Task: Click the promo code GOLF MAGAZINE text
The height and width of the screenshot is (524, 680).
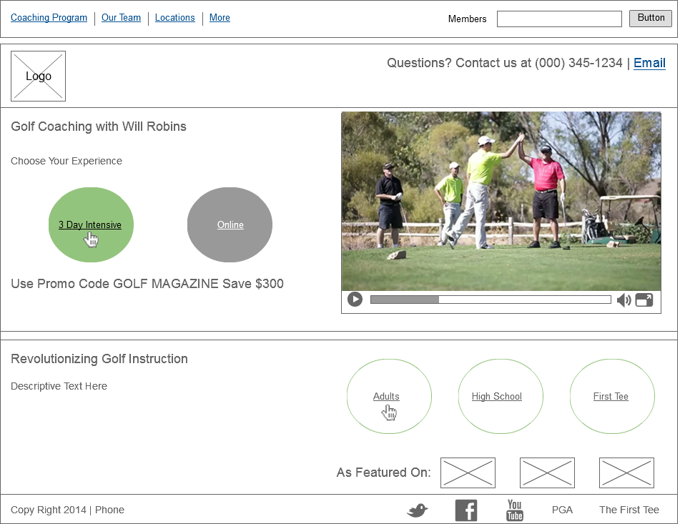Action: 147,284
